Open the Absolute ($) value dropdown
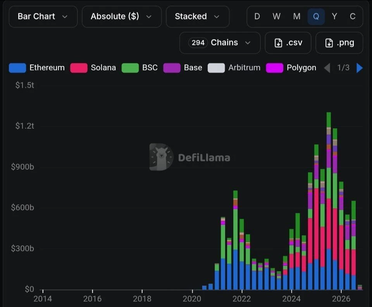Screen dimensions: 372x307 point(122,17)
